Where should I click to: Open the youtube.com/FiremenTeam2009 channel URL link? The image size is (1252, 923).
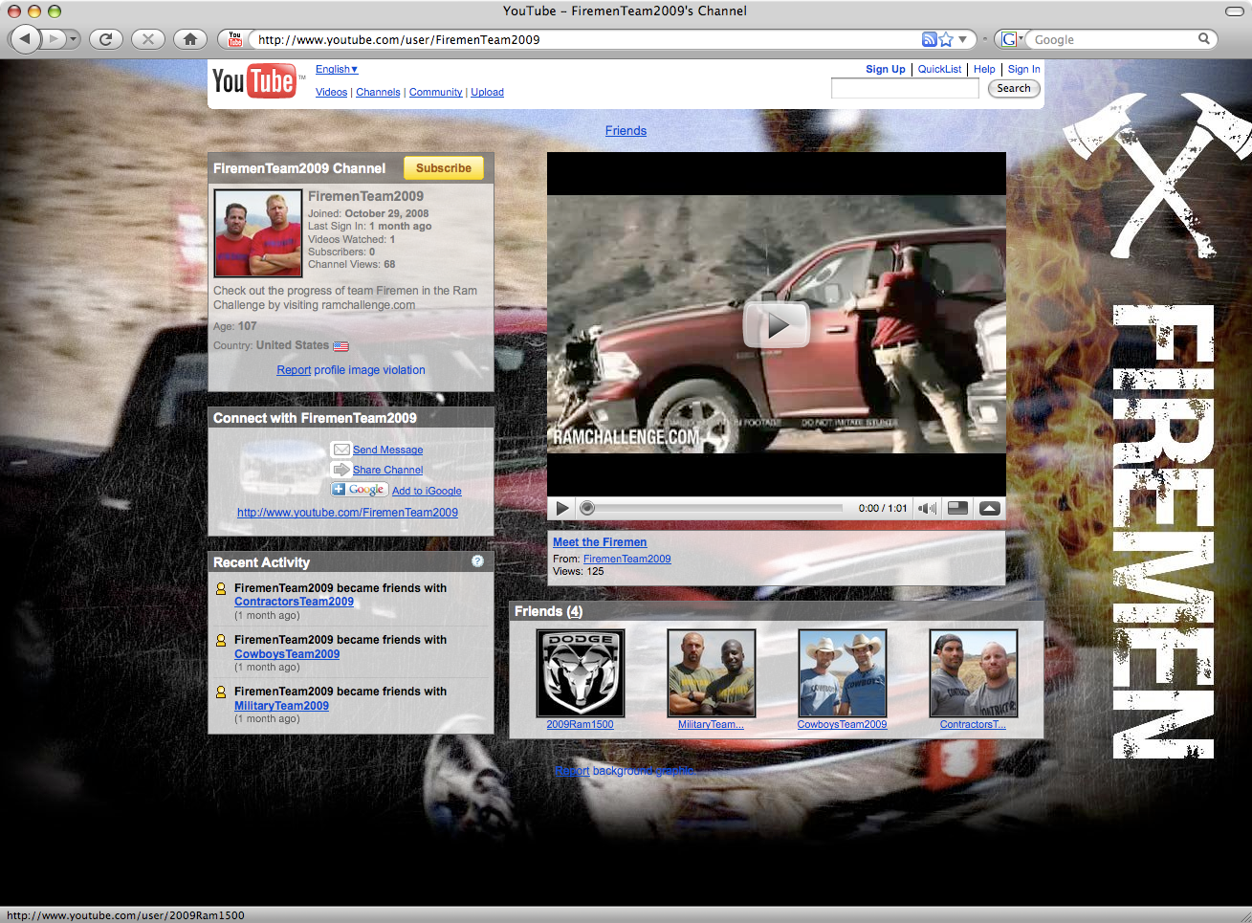click(347, 513)
